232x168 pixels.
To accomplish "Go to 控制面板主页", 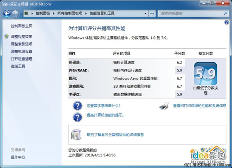I will point(21,26).
